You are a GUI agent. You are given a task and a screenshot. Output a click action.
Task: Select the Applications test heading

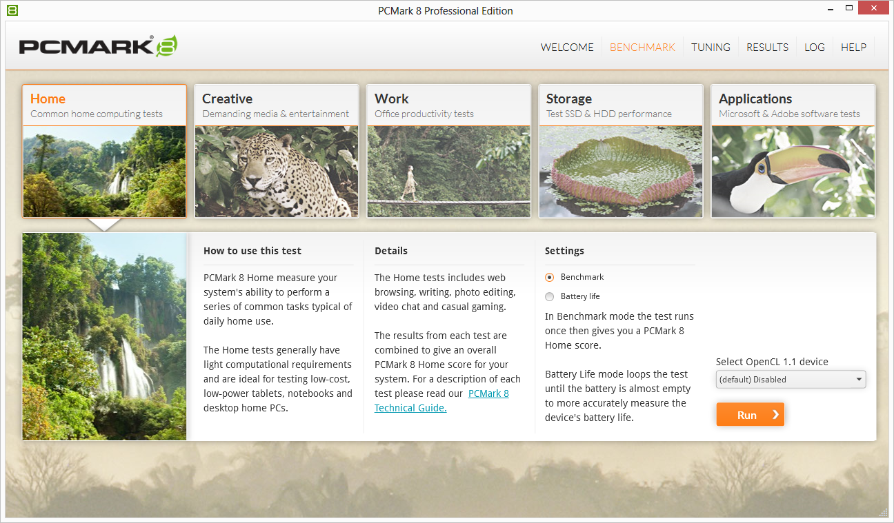tap(755, 99)
